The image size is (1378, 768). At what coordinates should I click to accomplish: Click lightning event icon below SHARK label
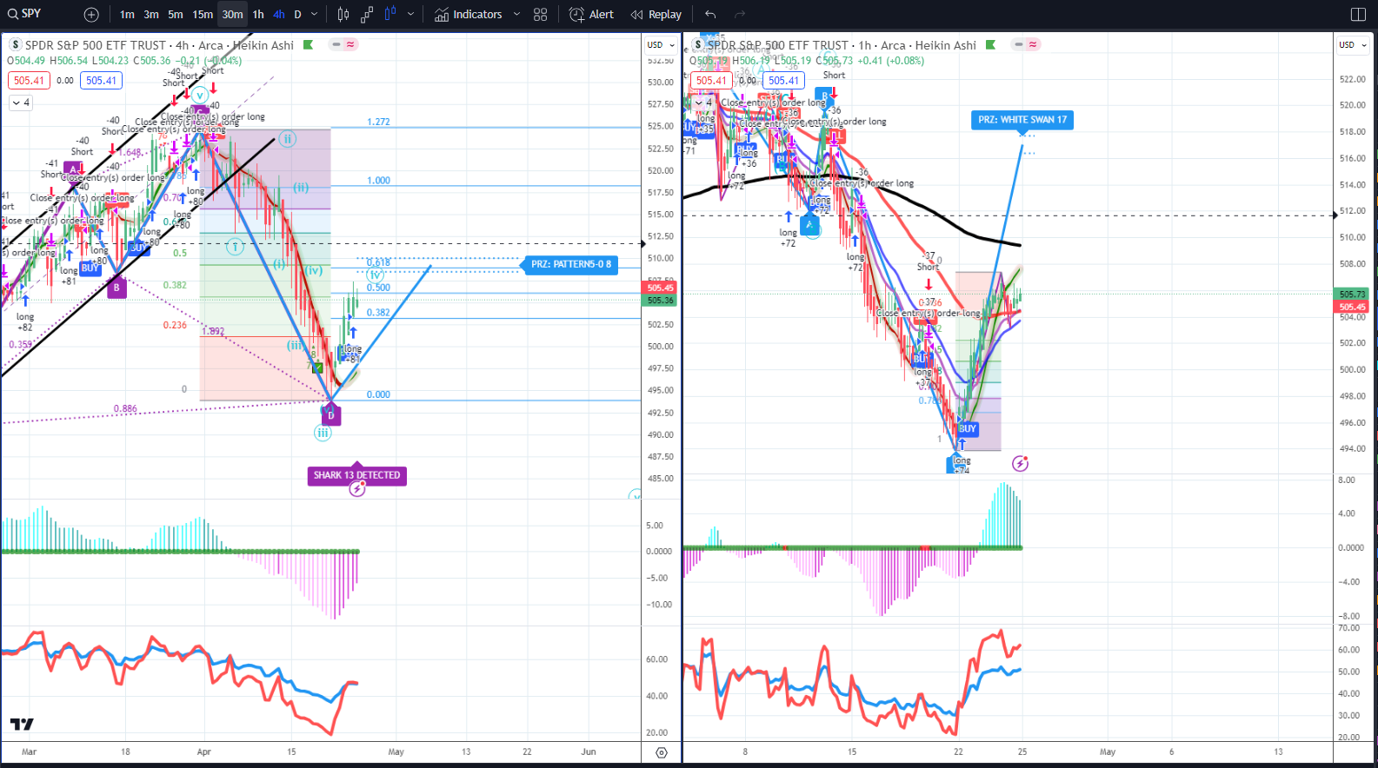(x=357, y=488)
